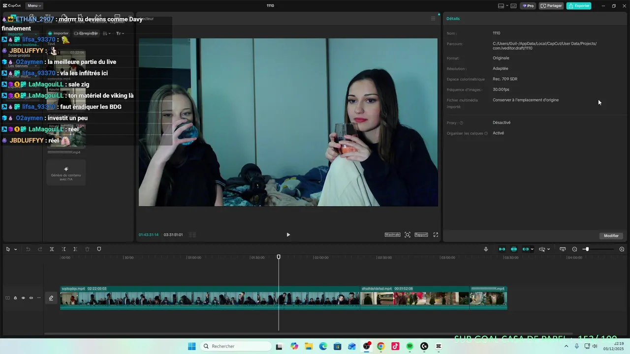630x354 pixels.
Task: Select the dfsdfdsfdsfsd.mp4 clip in timeline
Action: (x=415, y=298)
